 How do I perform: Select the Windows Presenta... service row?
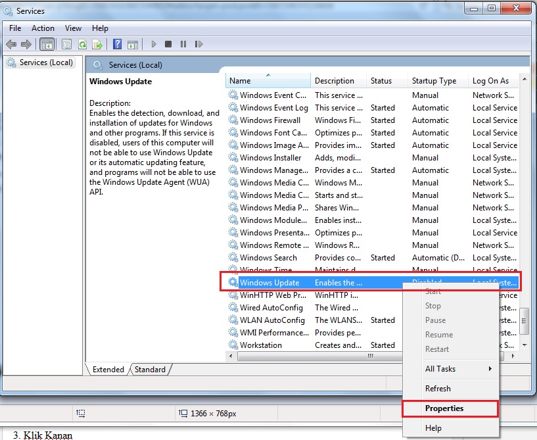click(x=373, y=232)
